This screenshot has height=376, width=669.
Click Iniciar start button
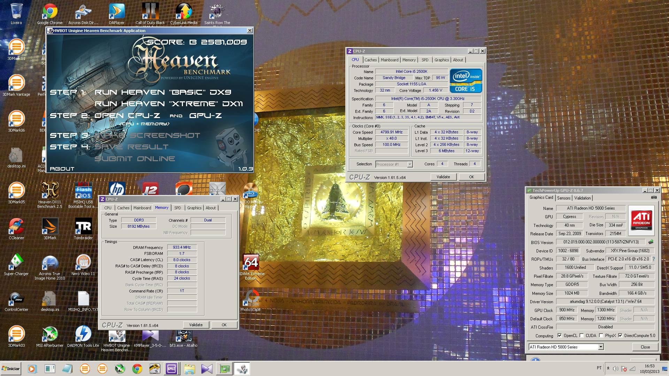11,368
